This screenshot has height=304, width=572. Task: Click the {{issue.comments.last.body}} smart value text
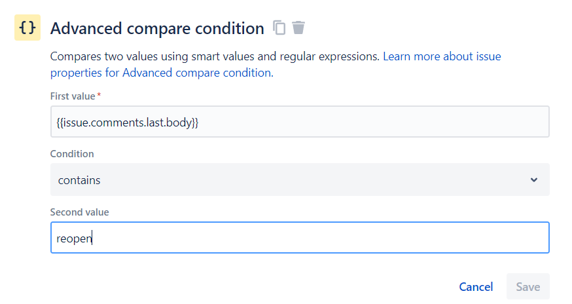(x=127, y=123)
